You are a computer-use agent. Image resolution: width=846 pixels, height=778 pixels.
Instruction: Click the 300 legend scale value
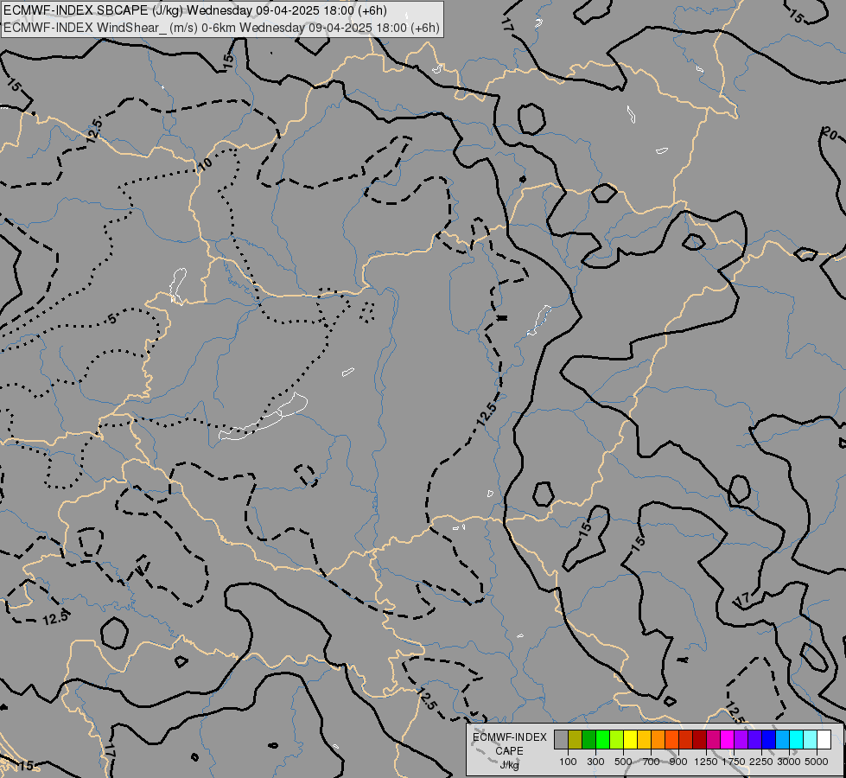pyautogui.click(x=595, y=762)
